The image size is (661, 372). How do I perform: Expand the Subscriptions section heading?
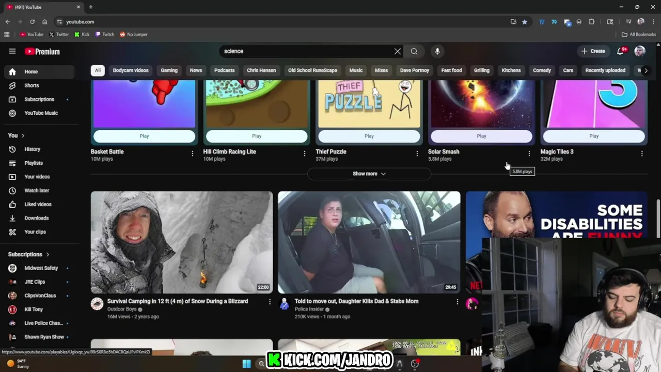(x=29, y=254)
